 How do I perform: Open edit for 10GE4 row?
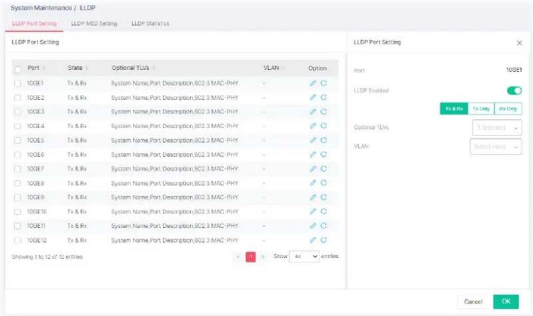click(x=313, y=126)
